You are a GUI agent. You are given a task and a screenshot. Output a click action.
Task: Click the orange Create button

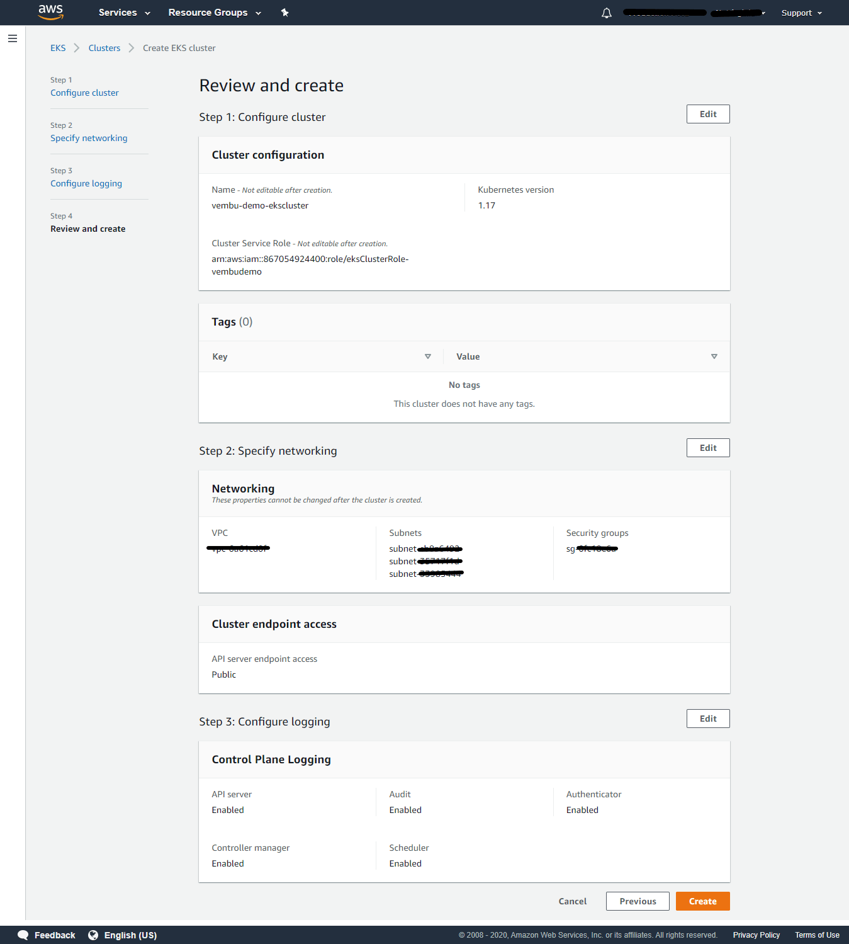click(x=703, y=901)
